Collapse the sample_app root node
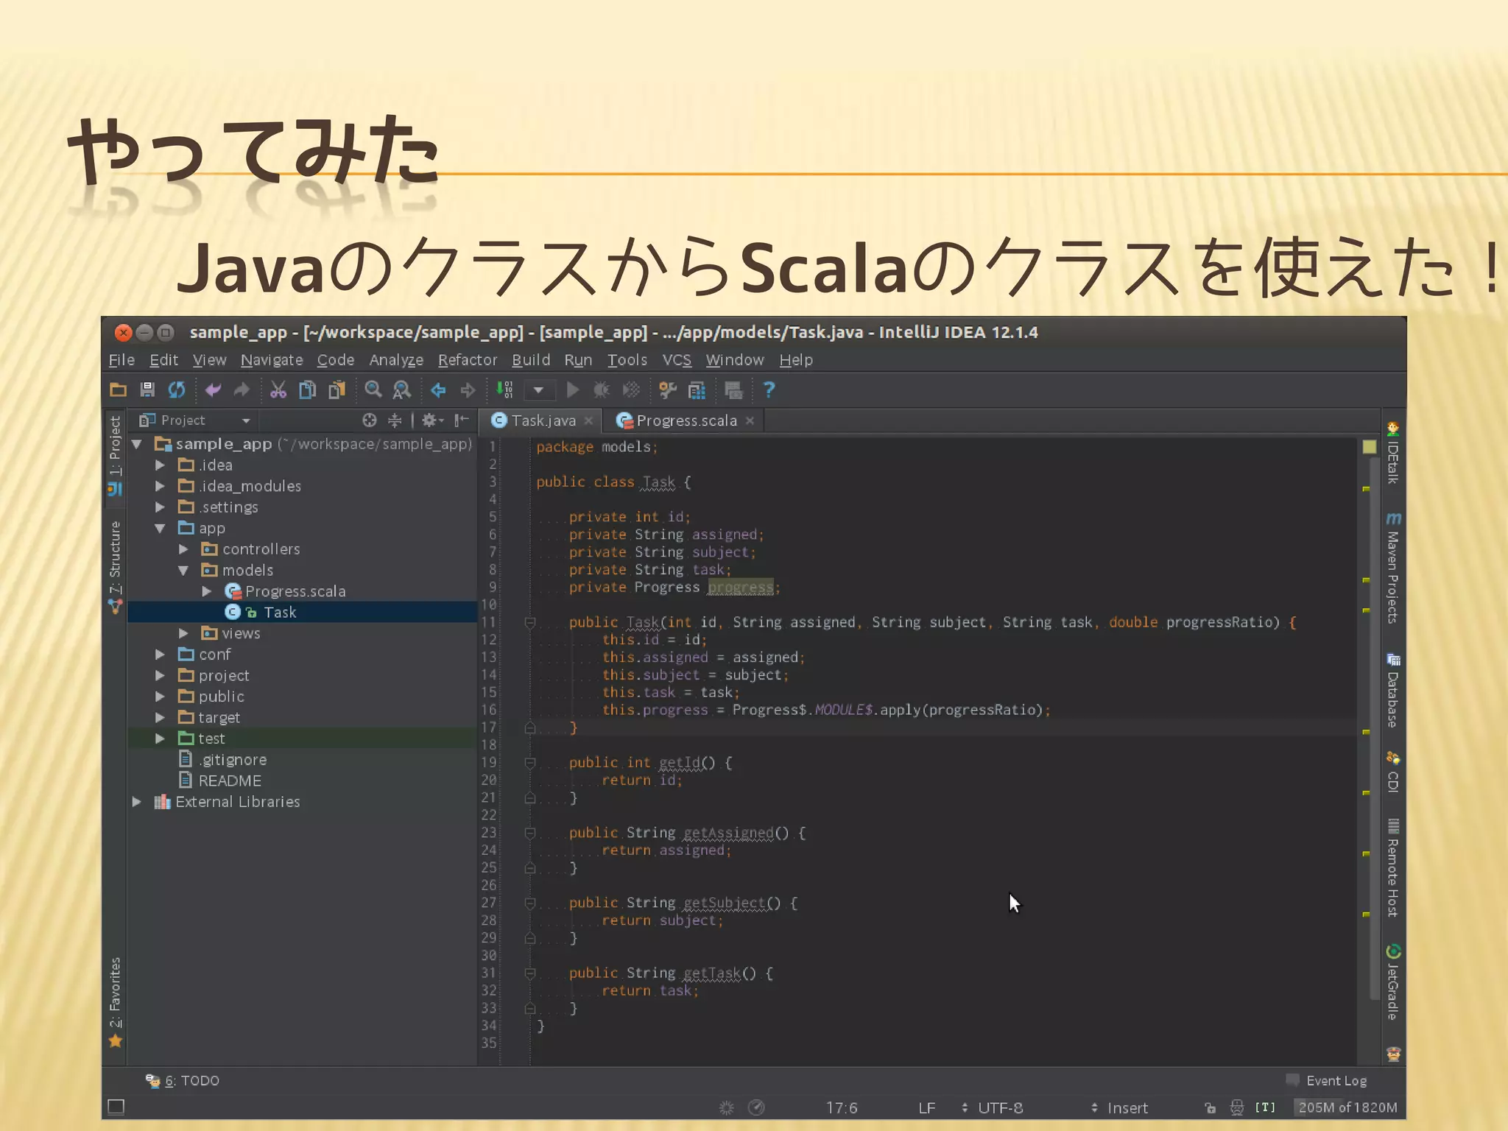Screen dimensions: 1508x1131 137,444
